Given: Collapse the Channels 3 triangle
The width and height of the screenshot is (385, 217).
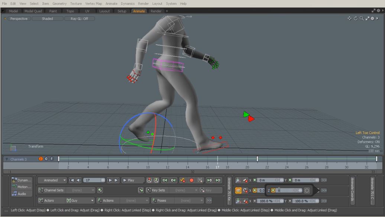Looking at the screenshot, I should (7, 159).
